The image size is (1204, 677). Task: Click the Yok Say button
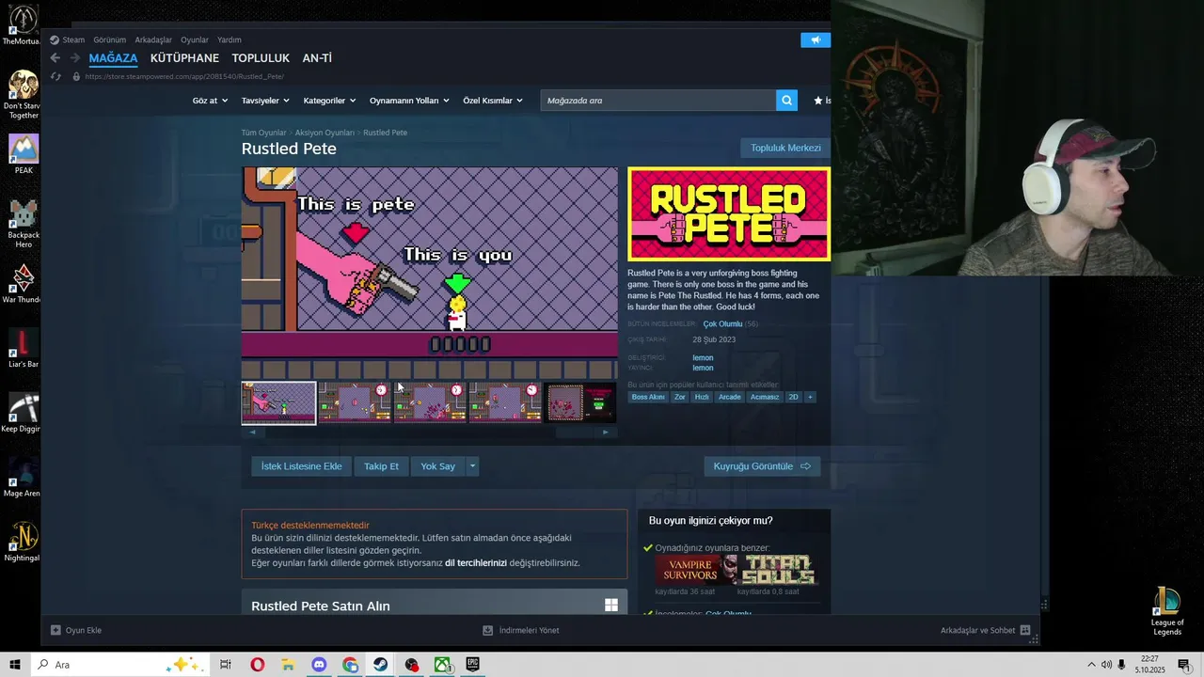(437, 466)
